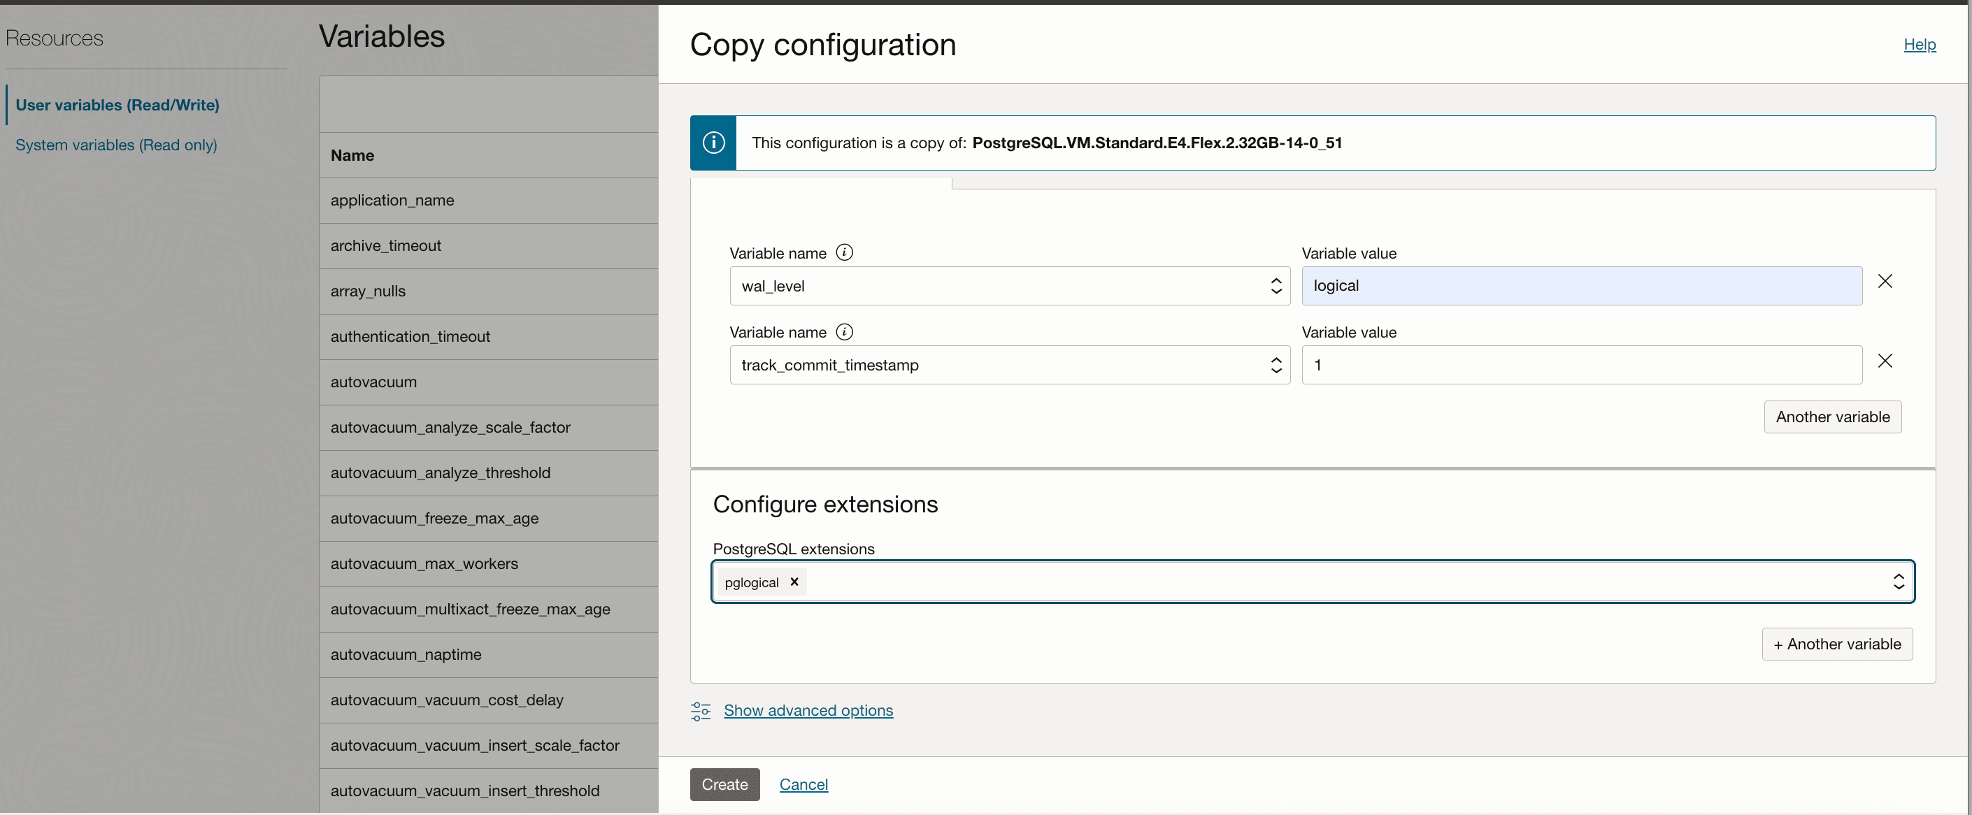Select User variables (Read/Write) tab
Image resolution: width=1972 pixels, height=815 pixels.
117,105
